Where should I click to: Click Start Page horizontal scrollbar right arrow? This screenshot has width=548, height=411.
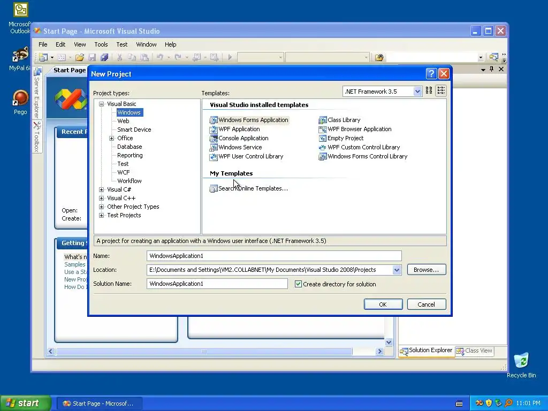380,351
